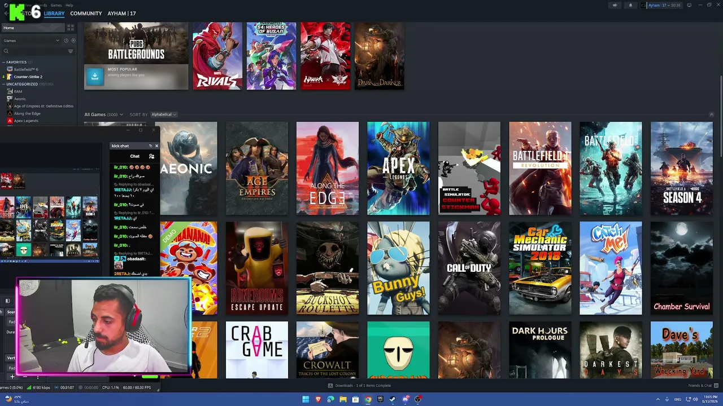Click the recent activity clock filter icon
The image size is (723, 406).
pos(66,41)
